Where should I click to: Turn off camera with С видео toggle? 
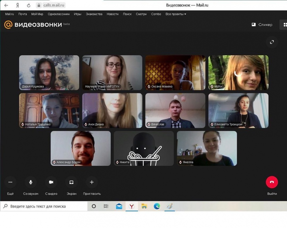(51, 182)
